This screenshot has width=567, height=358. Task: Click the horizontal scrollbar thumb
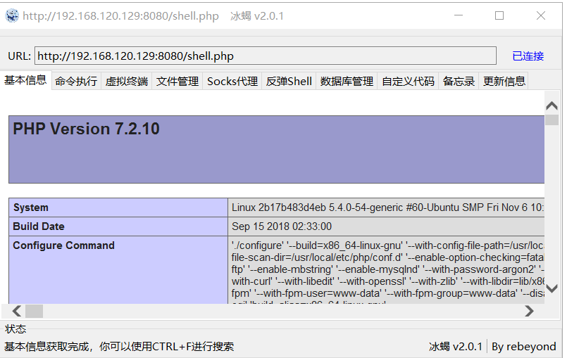point(34,311)
